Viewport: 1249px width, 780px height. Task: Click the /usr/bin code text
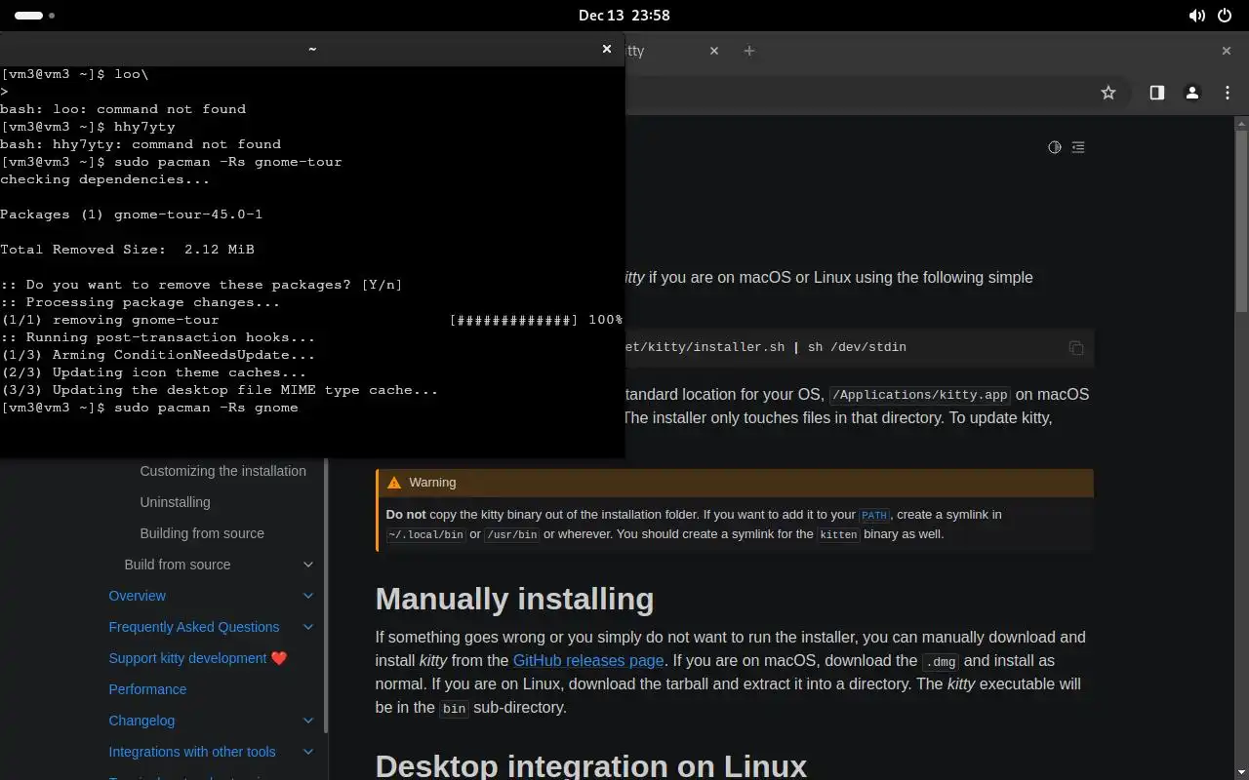tap(511, 534)
